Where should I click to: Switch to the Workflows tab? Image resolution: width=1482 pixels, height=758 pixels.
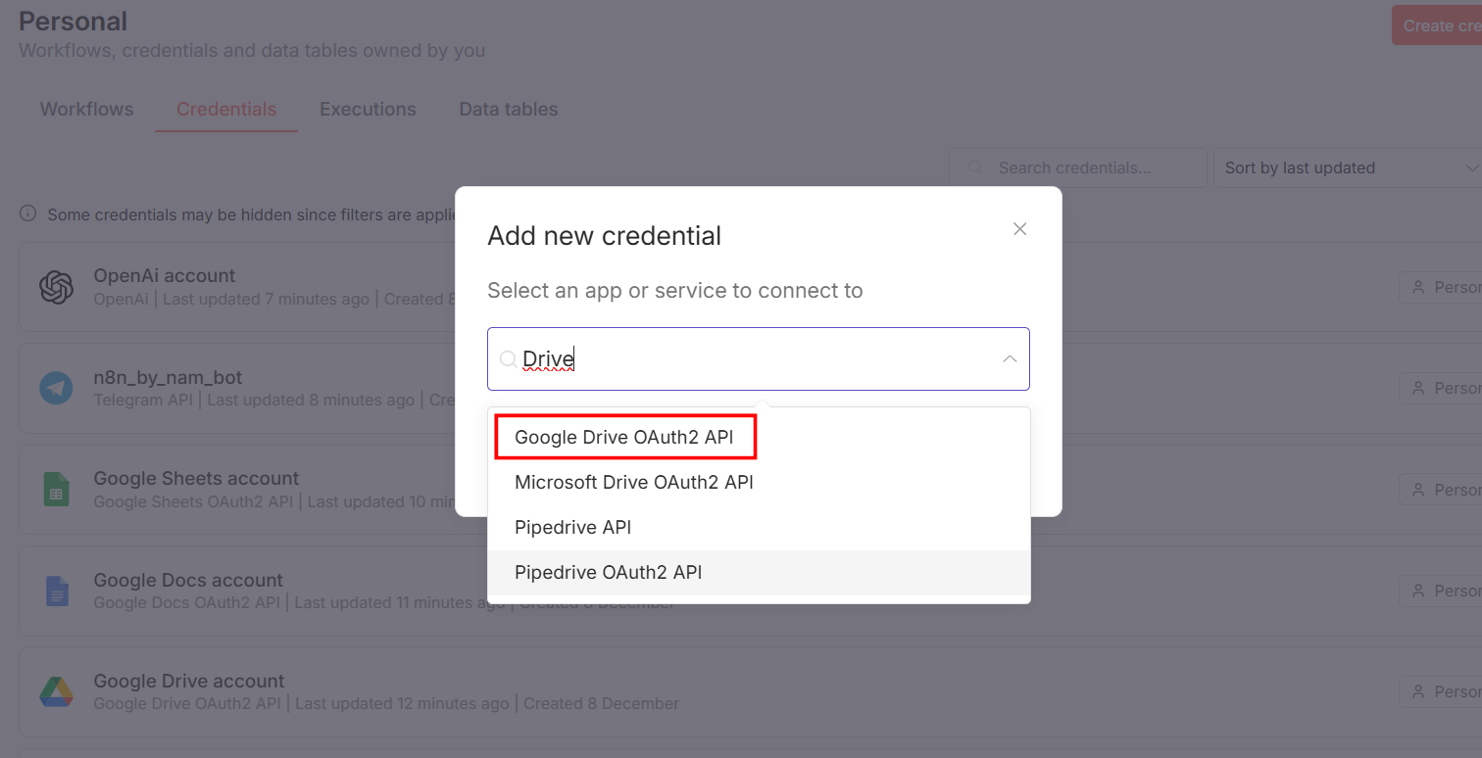coord(86,109)
